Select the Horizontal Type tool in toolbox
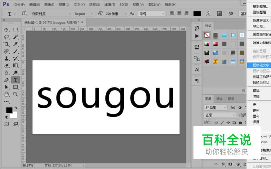Image resolution: width=271 pixels, height=169 pixels. 16,80
